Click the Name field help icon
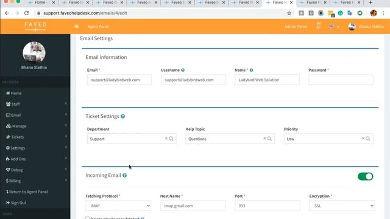Screen dimensions: 390x219 (252, 70)
